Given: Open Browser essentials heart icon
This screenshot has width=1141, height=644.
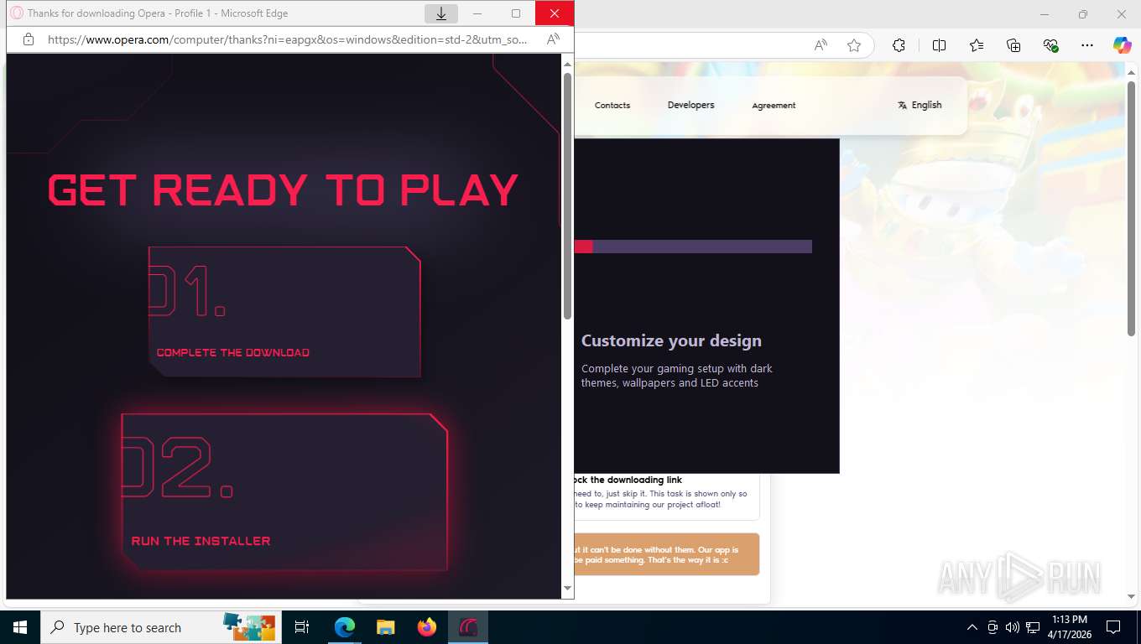Looking at the screenshot, I should (x=1050, y=45).
